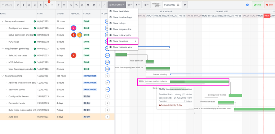Uncheck Show task labels
The height and width of the screenshot is (134, 275).
pyautogui.click(x=111, y=11)
